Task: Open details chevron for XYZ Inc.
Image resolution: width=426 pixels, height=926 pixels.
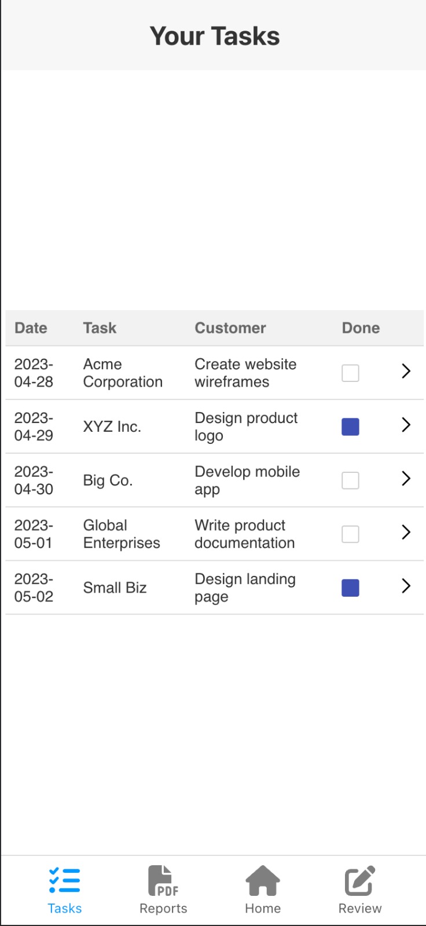Action: [406, 425]
